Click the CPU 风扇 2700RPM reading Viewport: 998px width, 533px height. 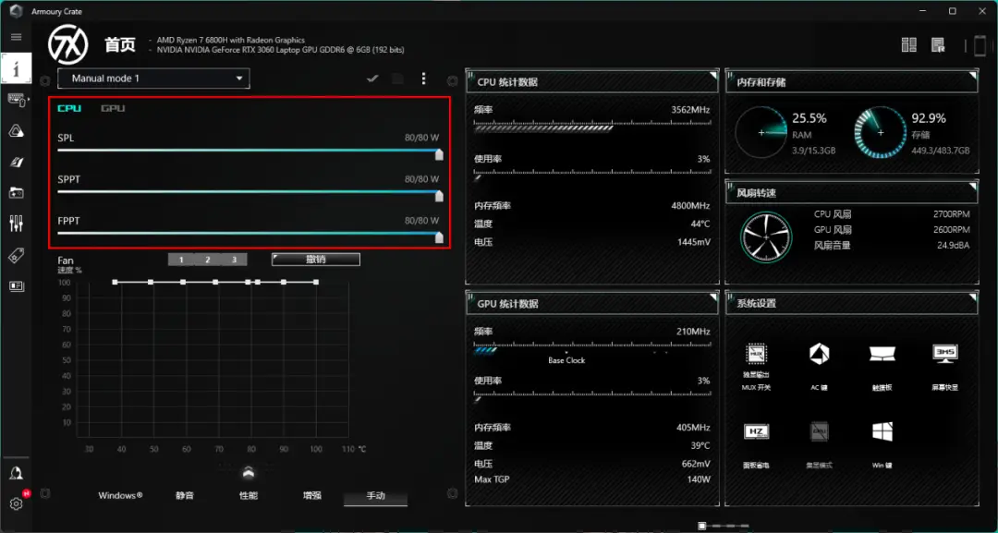[952, 214]
